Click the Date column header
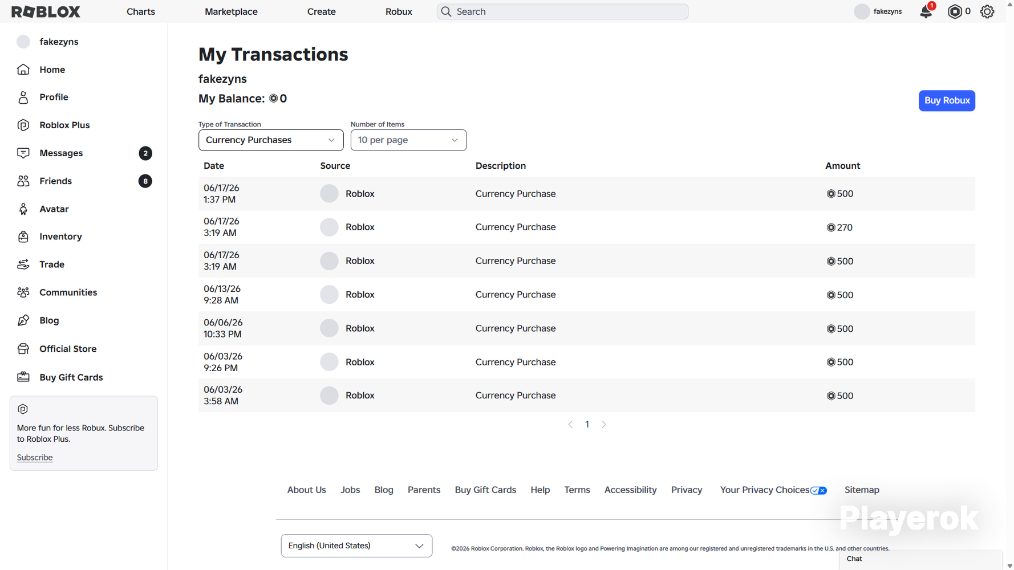 (214, 166)
